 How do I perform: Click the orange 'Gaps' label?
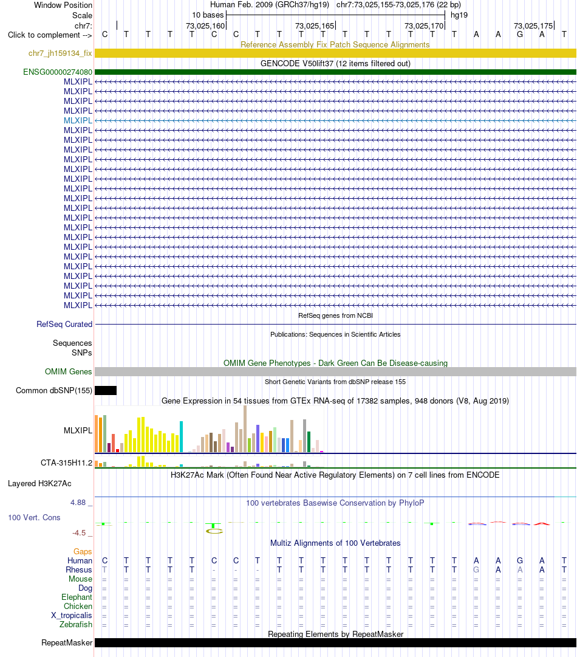[83, 552]
